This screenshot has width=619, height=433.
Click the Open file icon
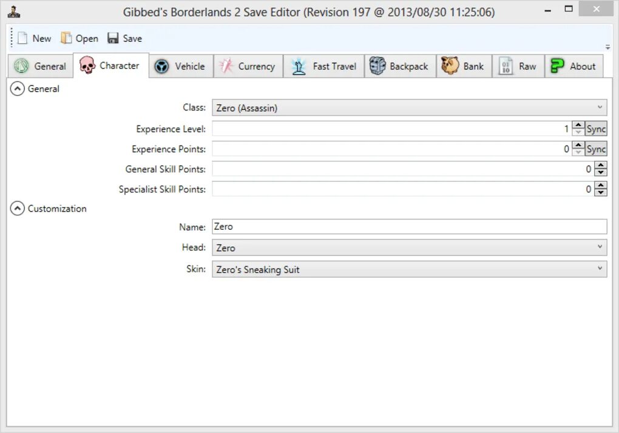(66, 38)
